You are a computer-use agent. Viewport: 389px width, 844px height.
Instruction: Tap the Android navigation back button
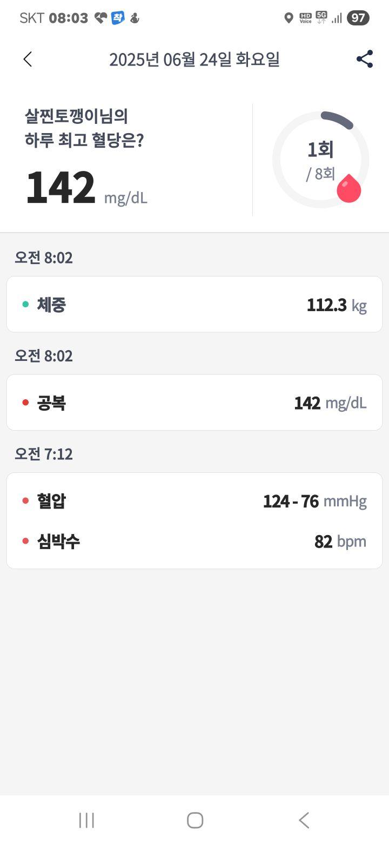click(x=304, y=820)
